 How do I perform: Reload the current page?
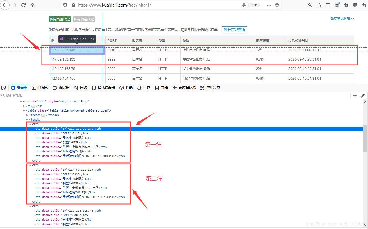[23, 5]
